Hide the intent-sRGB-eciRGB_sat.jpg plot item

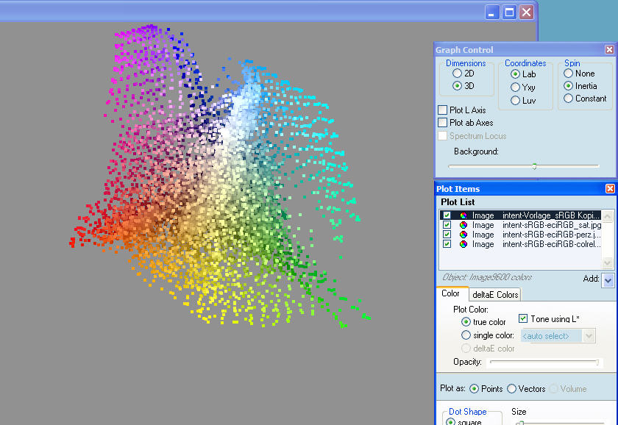pyautogui.click(x=447, y=225)
